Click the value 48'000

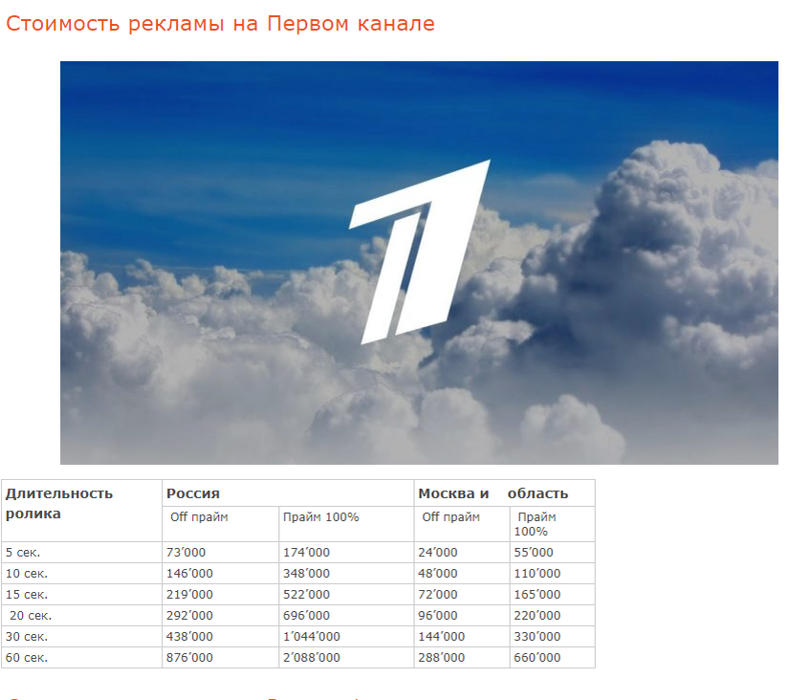click(x=438, y=574)
